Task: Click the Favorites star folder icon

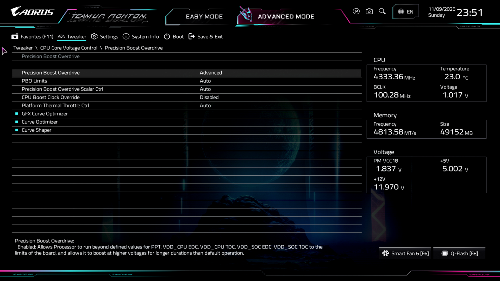Action: pyautogui.click(x=15, y=37)
